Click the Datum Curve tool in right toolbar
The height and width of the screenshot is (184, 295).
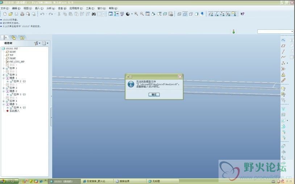point(283,57)
